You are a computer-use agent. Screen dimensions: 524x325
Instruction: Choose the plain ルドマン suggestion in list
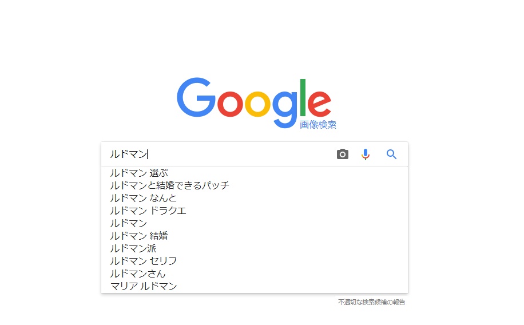129,223
